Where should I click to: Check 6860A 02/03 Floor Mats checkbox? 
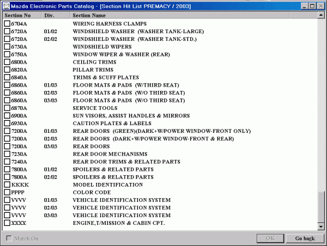7,93
